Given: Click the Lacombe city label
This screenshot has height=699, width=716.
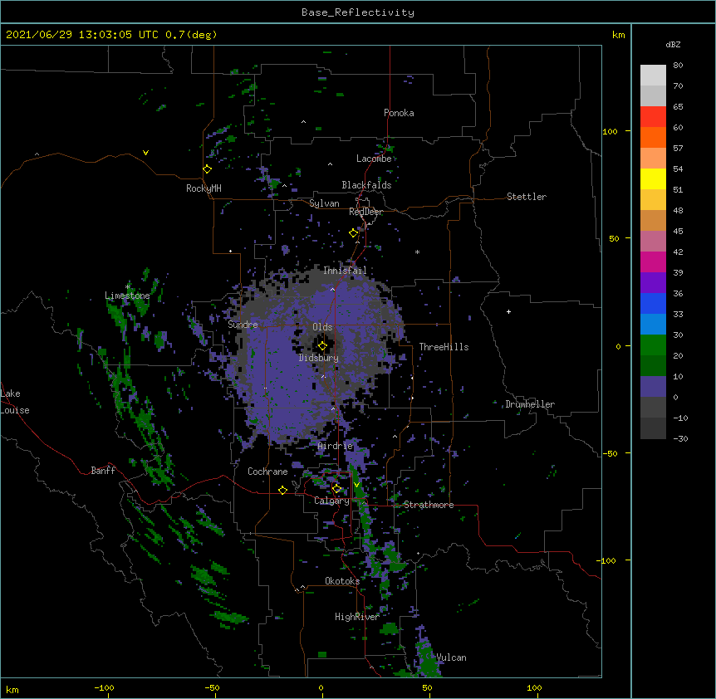Looking at the screenshot, I should 374,159.
